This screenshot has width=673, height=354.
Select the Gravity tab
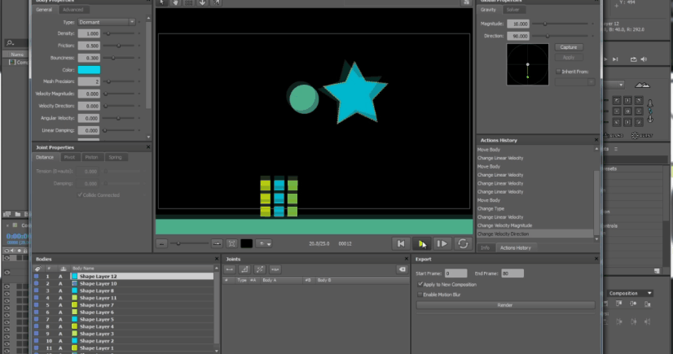click(x=488, y=10)
